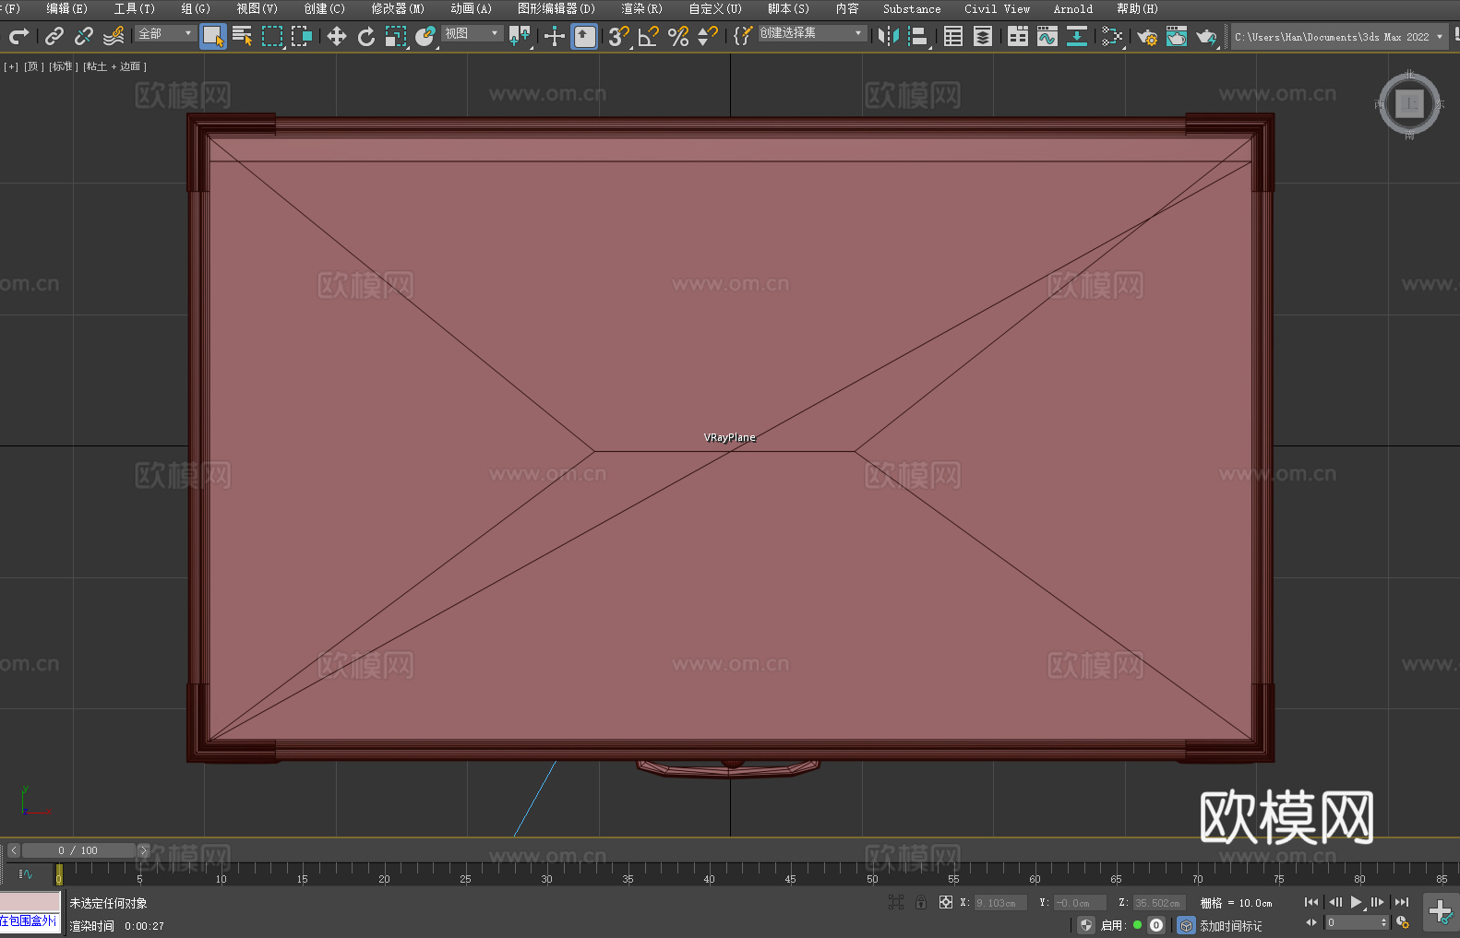The height and width of the screenshot is (938, 1460).
Task: Select the Unlink Selection tool
Action: tap(84, 36)
